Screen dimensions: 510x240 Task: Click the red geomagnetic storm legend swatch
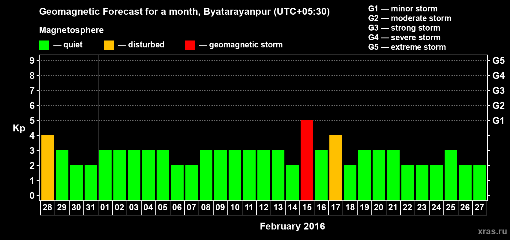190,45
